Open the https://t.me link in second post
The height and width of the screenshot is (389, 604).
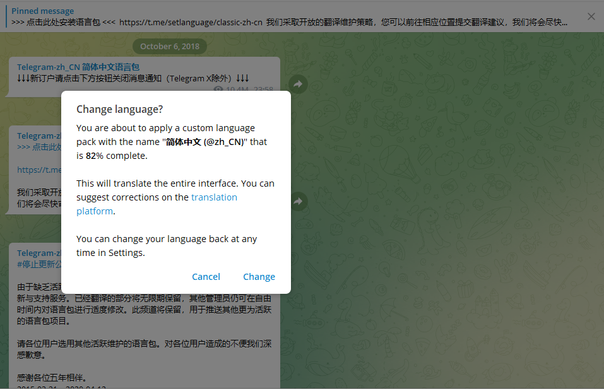pyautogui.click(x=39, y=170)
